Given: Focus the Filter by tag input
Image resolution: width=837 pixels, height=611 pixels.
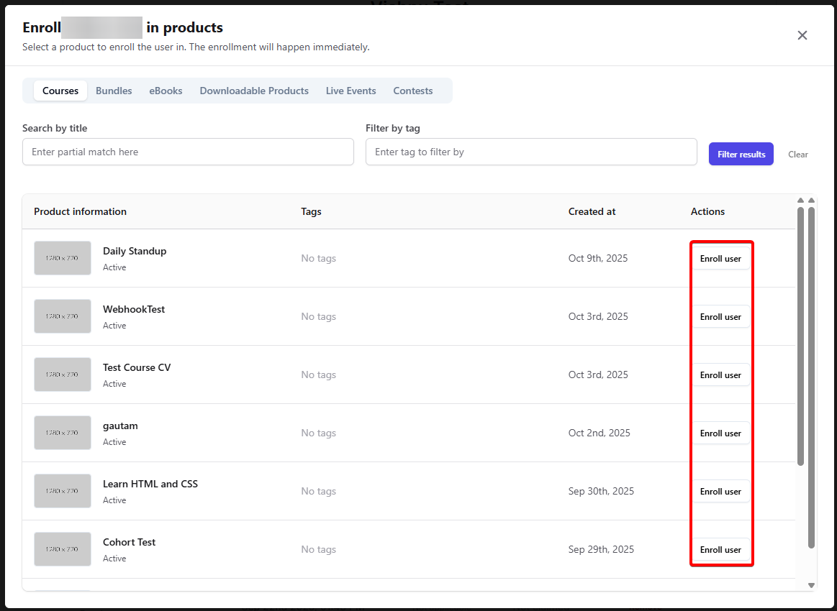Looking at the screenshot, I should [531, 152].
